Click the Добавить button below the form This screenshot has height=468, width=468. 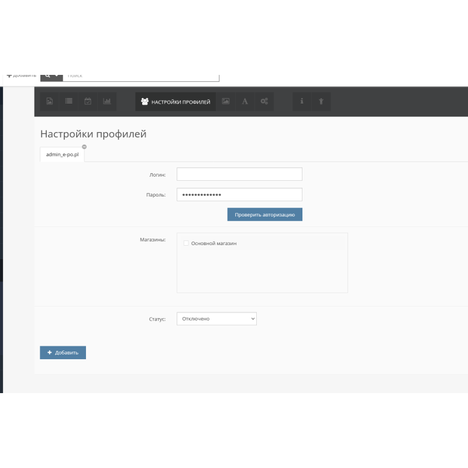pos(63,352)
